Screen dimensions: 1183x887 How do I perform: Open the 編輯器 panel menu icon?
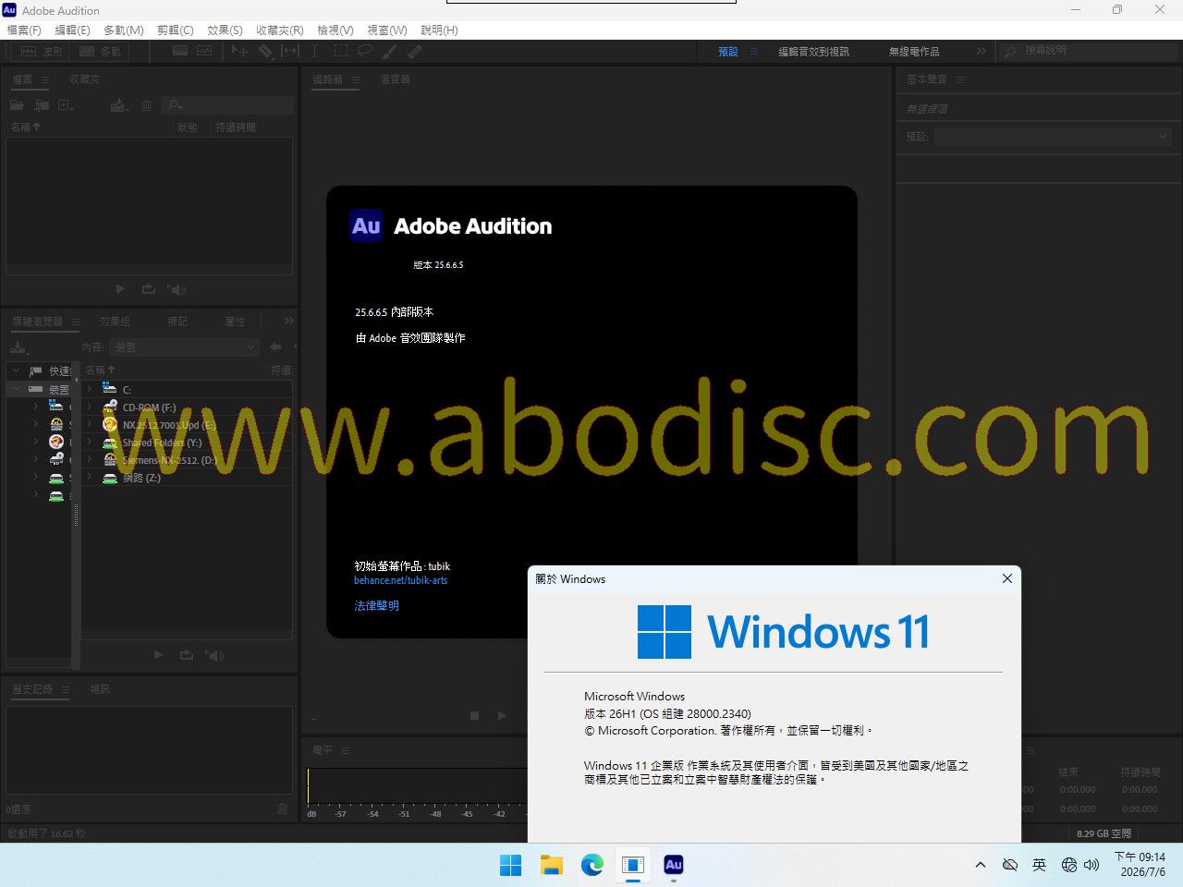[355, 79]
